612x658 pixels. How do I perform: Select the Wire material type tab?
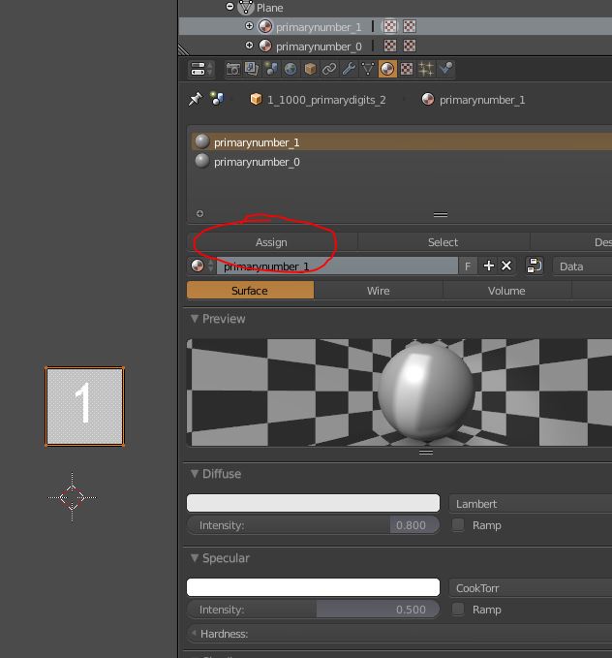tap(378, 290)
